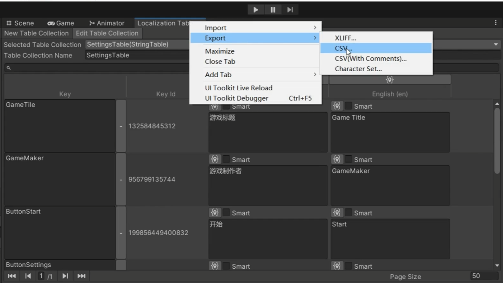Open New Table Collection tab
This screenshot has width=503, height=283.
click(x=36, y=33)
